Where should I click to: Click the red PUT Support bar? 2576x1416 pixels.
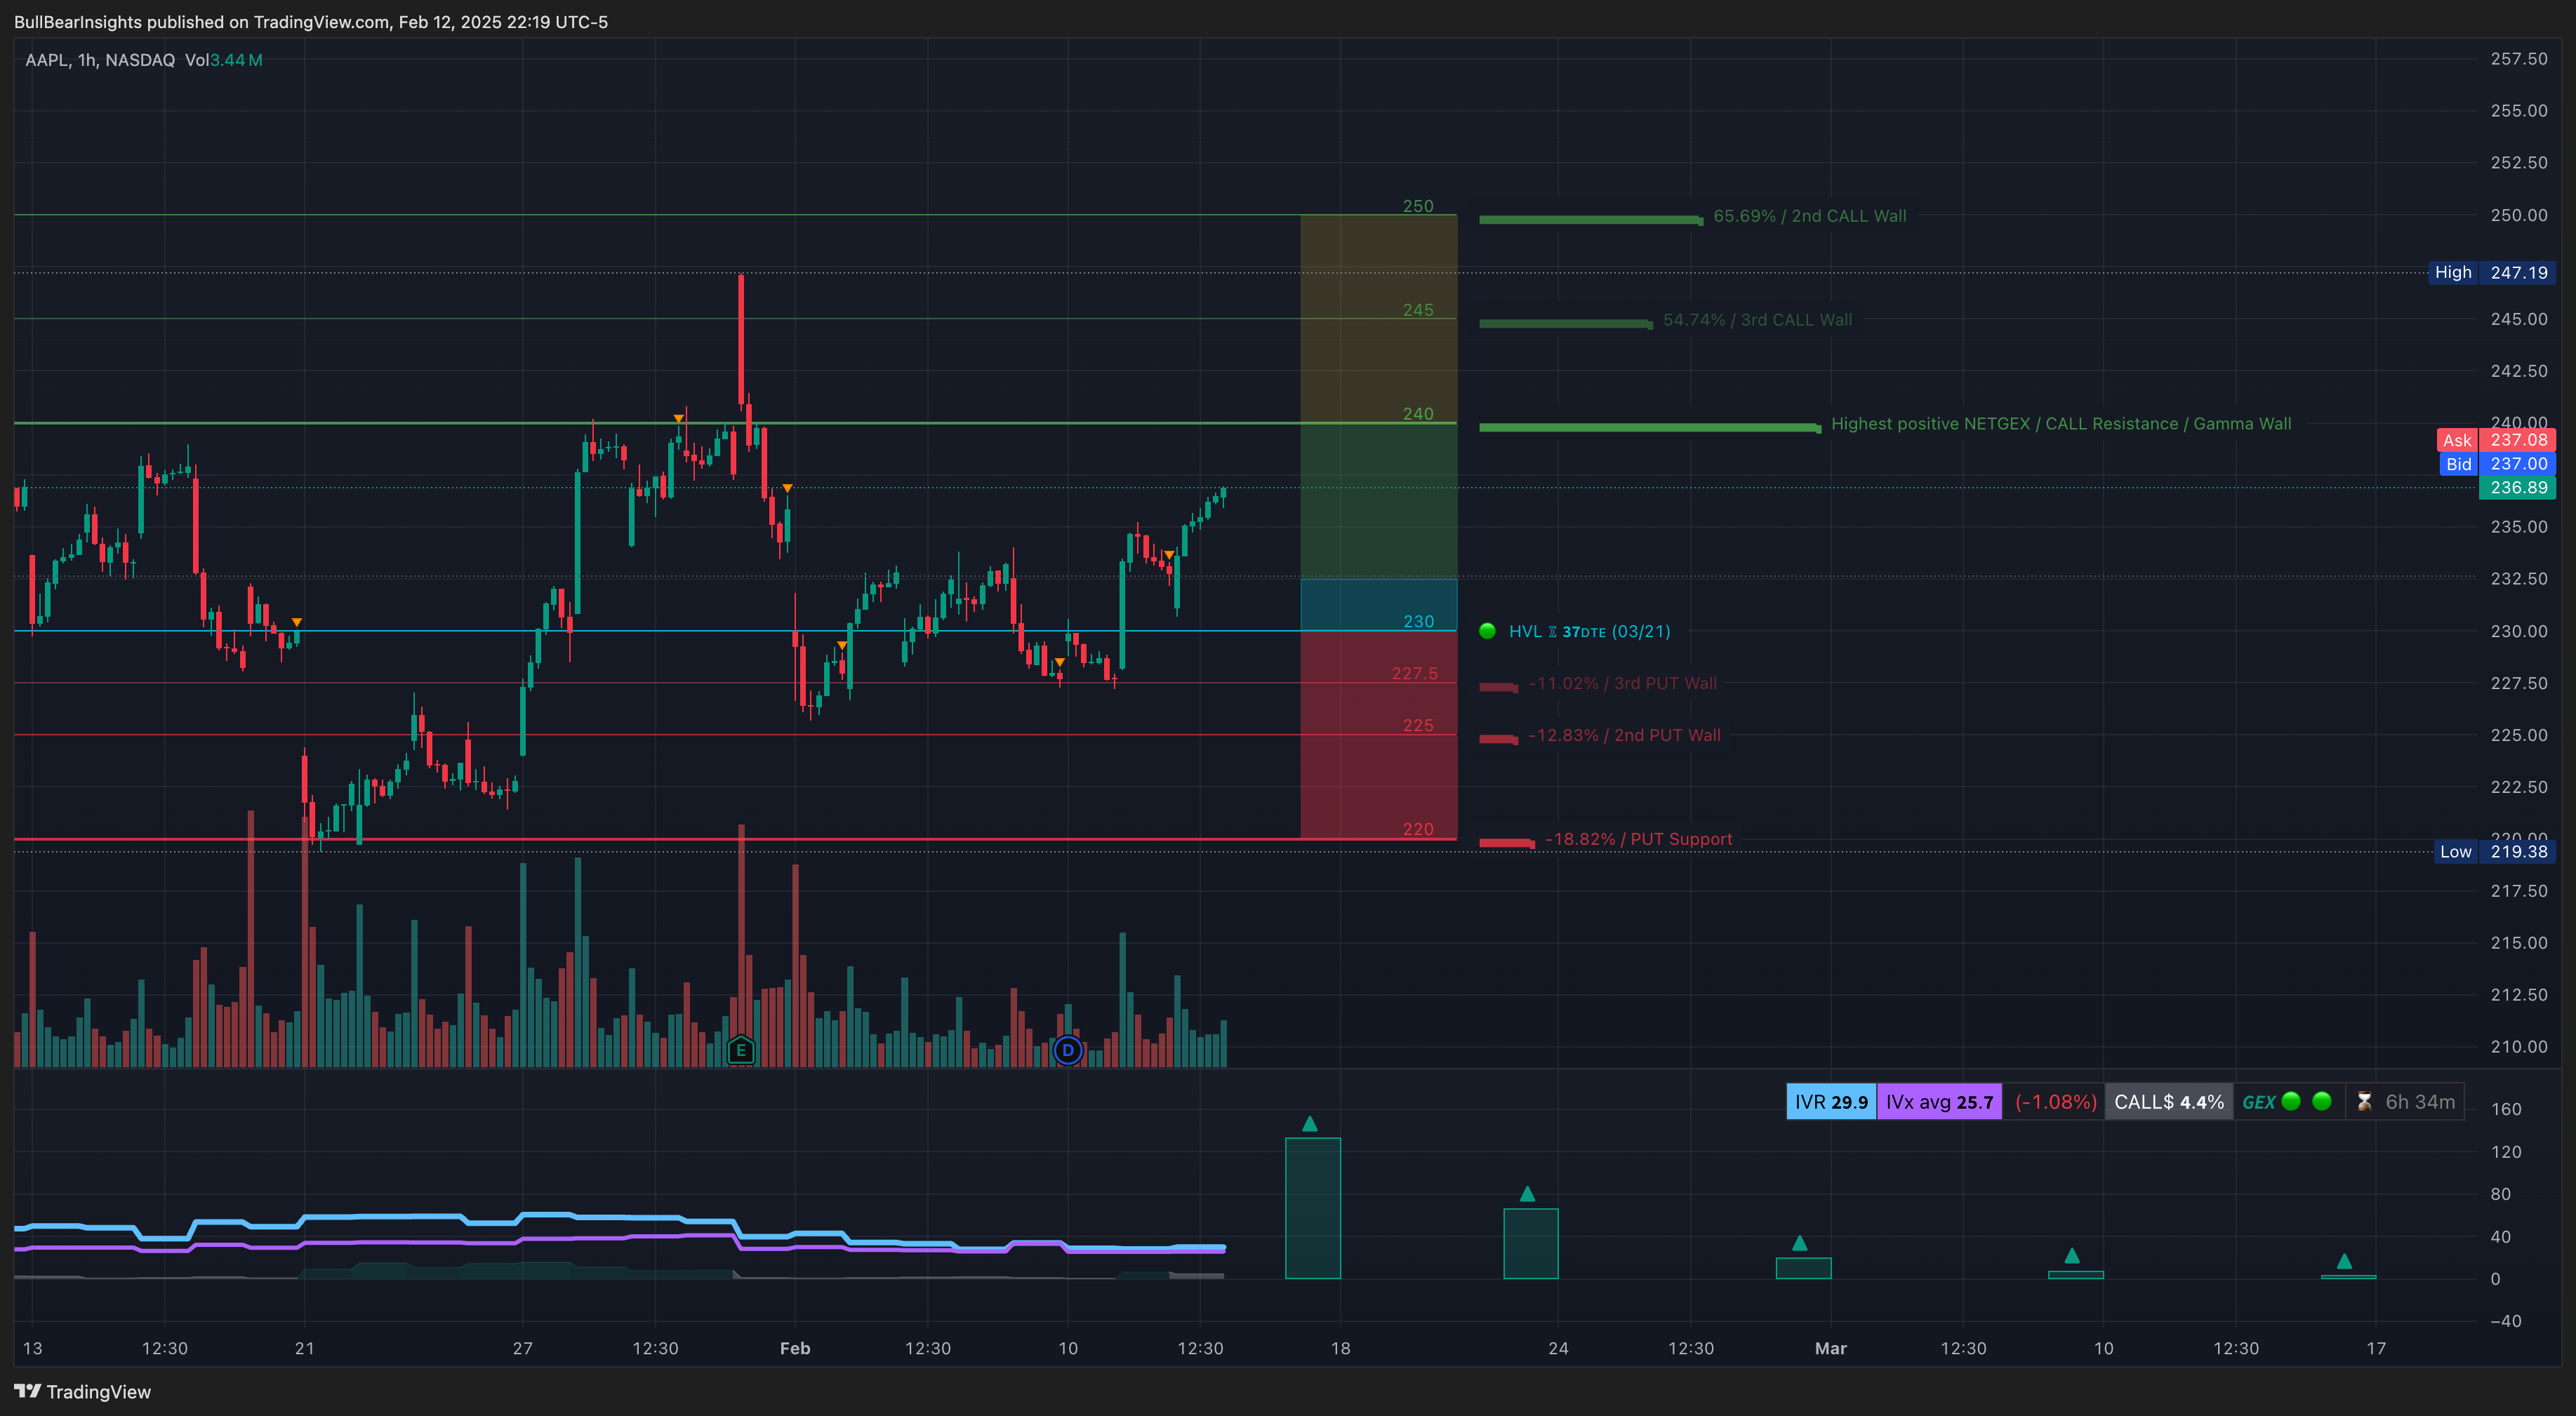click(1507, 843)
